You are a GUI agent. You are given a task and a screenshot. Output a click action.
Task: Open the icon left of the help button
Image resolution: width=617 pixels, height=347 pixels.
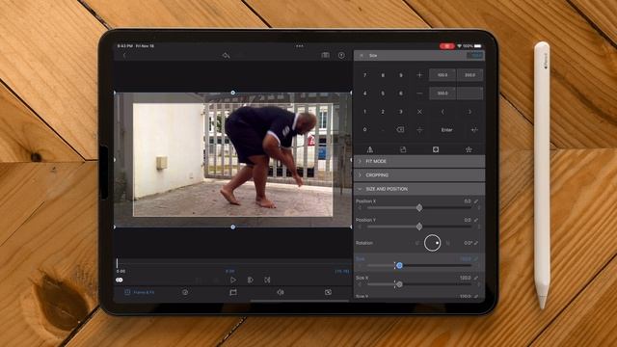click(326, 55)
